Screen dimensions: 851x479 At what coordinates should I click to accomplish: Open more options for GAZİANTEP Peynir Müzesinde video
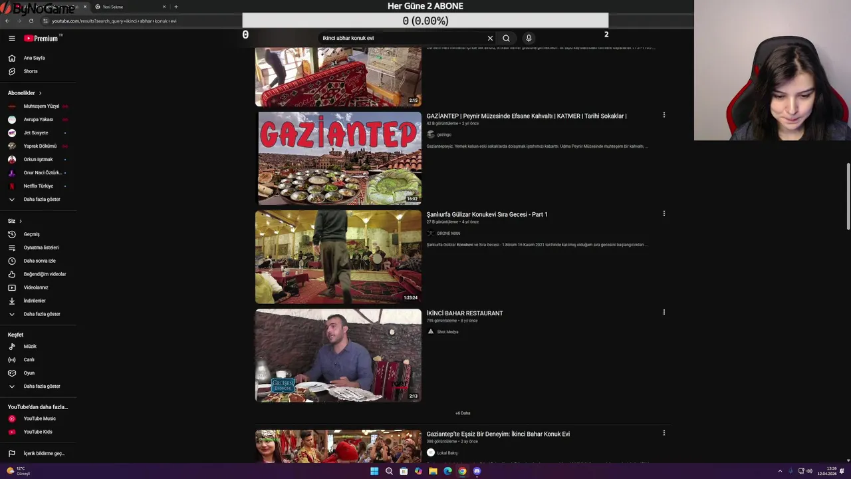(664, 115)
